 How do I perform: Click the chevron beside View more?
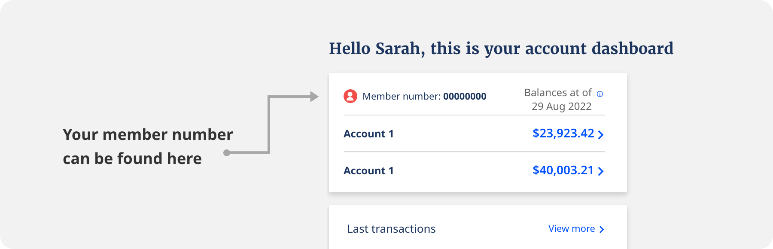(602, 229)
